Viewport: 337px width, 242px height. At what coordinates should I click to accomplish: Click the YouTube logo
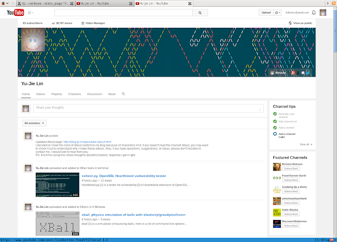[x=15, y=13]
